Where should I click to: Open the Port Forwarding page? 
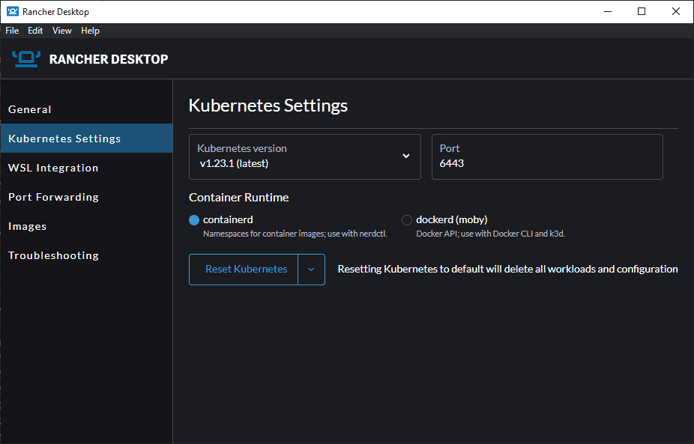53,197
